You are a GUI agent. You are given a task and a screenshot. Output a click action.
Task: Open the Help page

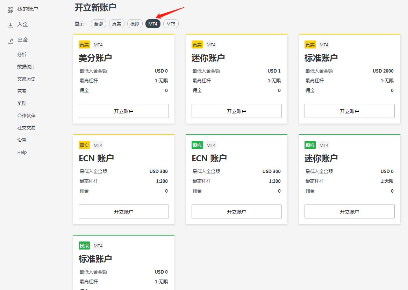pyautogui.click(x=22, y=152)
